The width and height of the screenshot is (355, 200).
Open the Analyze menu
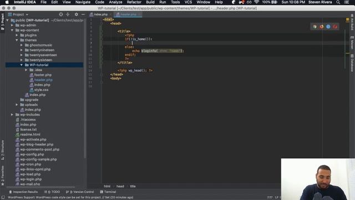coord(115,2)
